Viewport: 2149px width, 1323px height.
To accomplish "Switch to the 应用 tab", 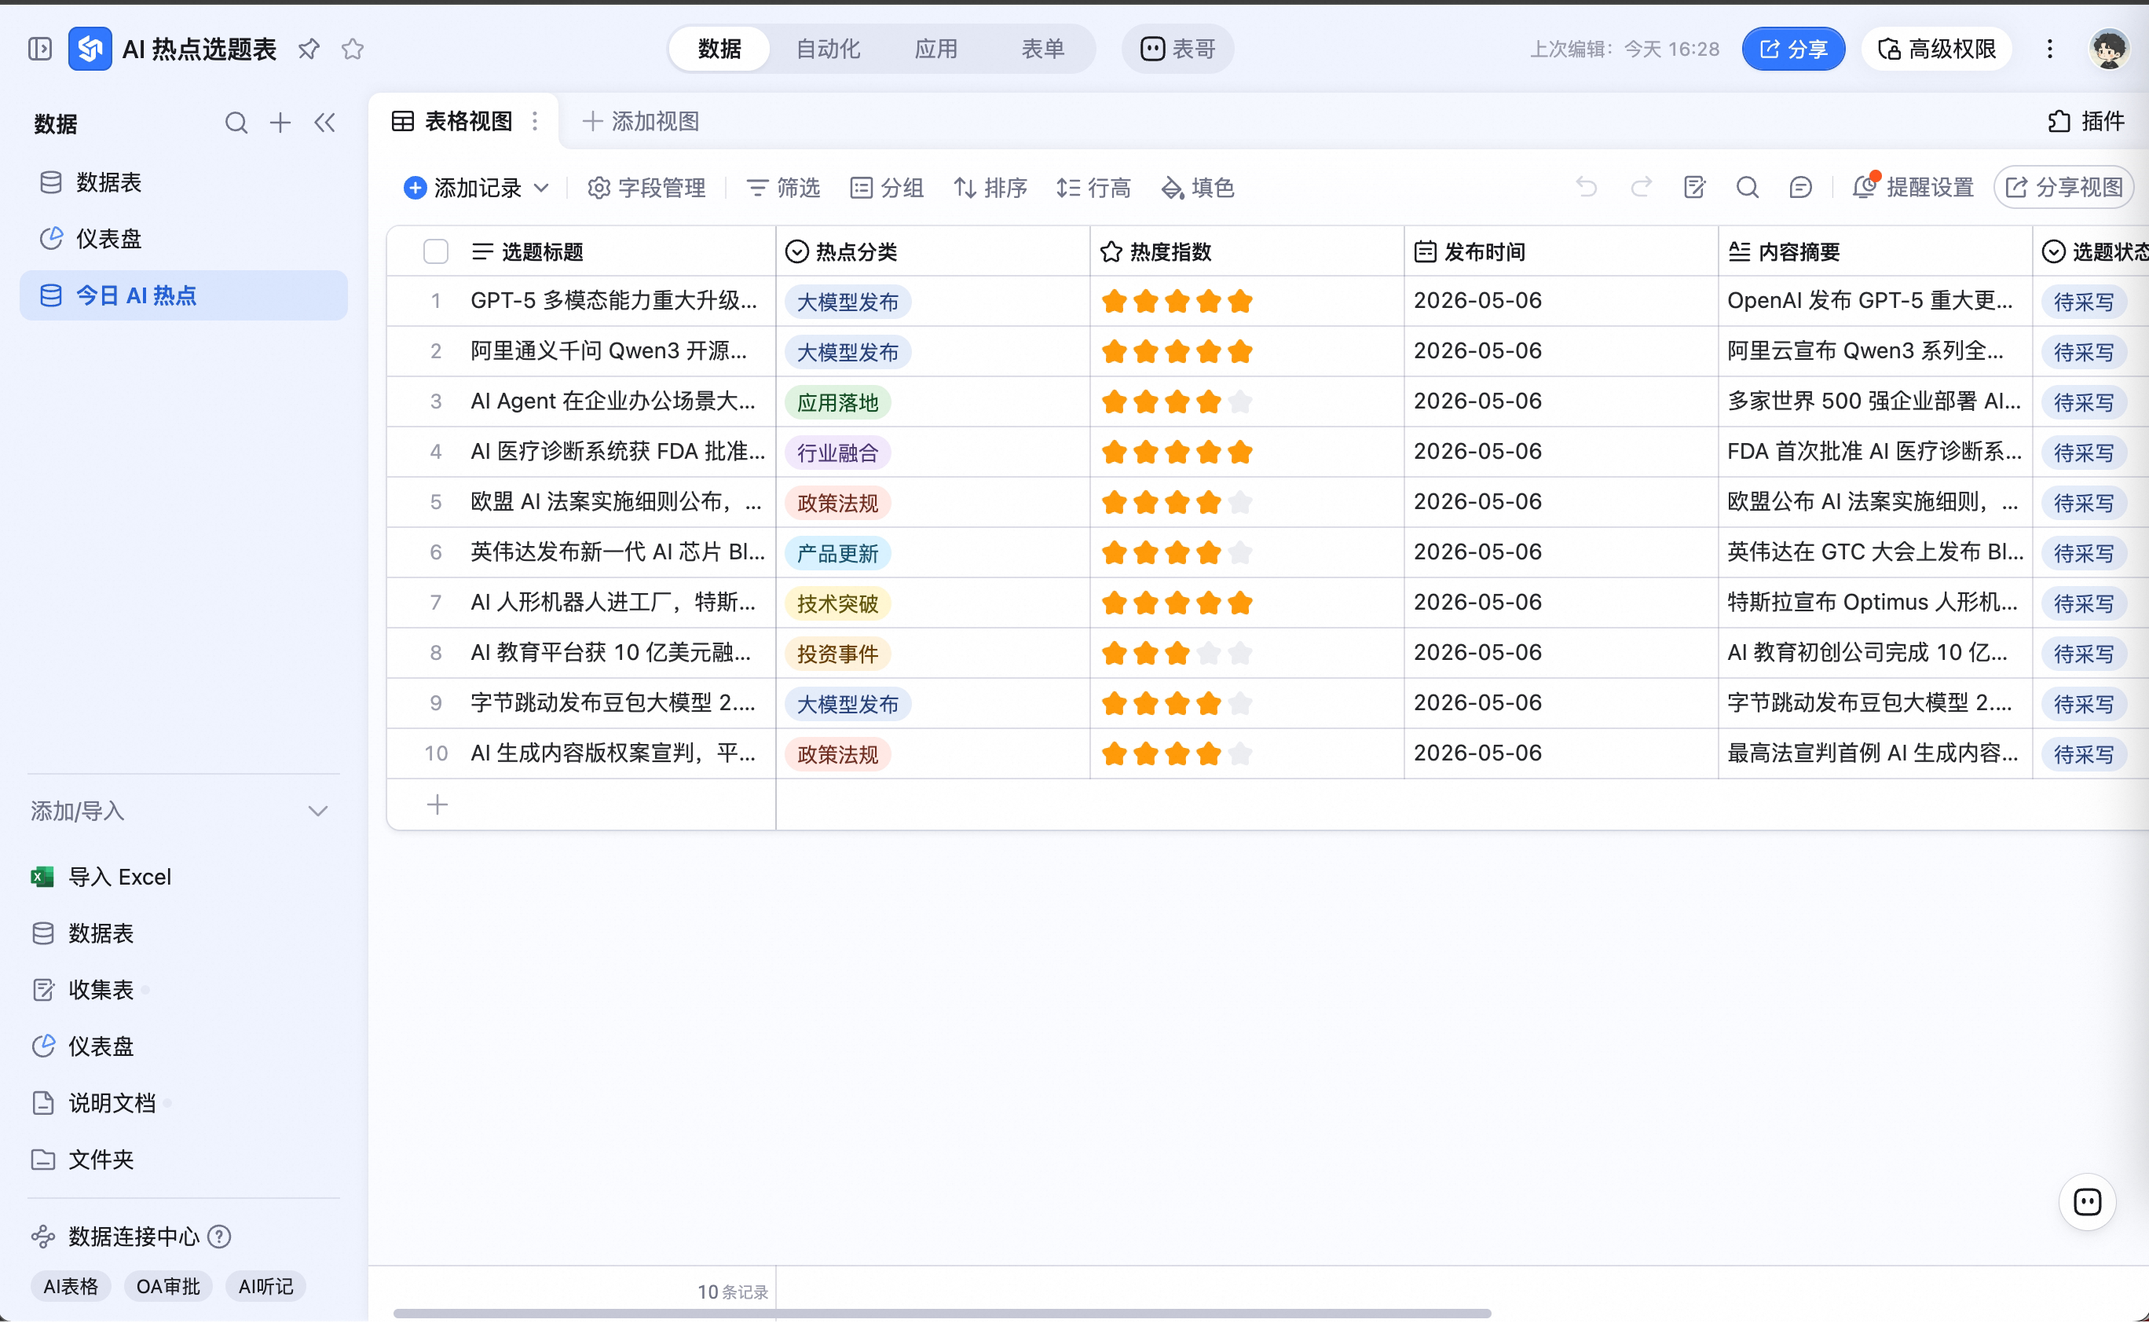I will click(x=936, y=49).
